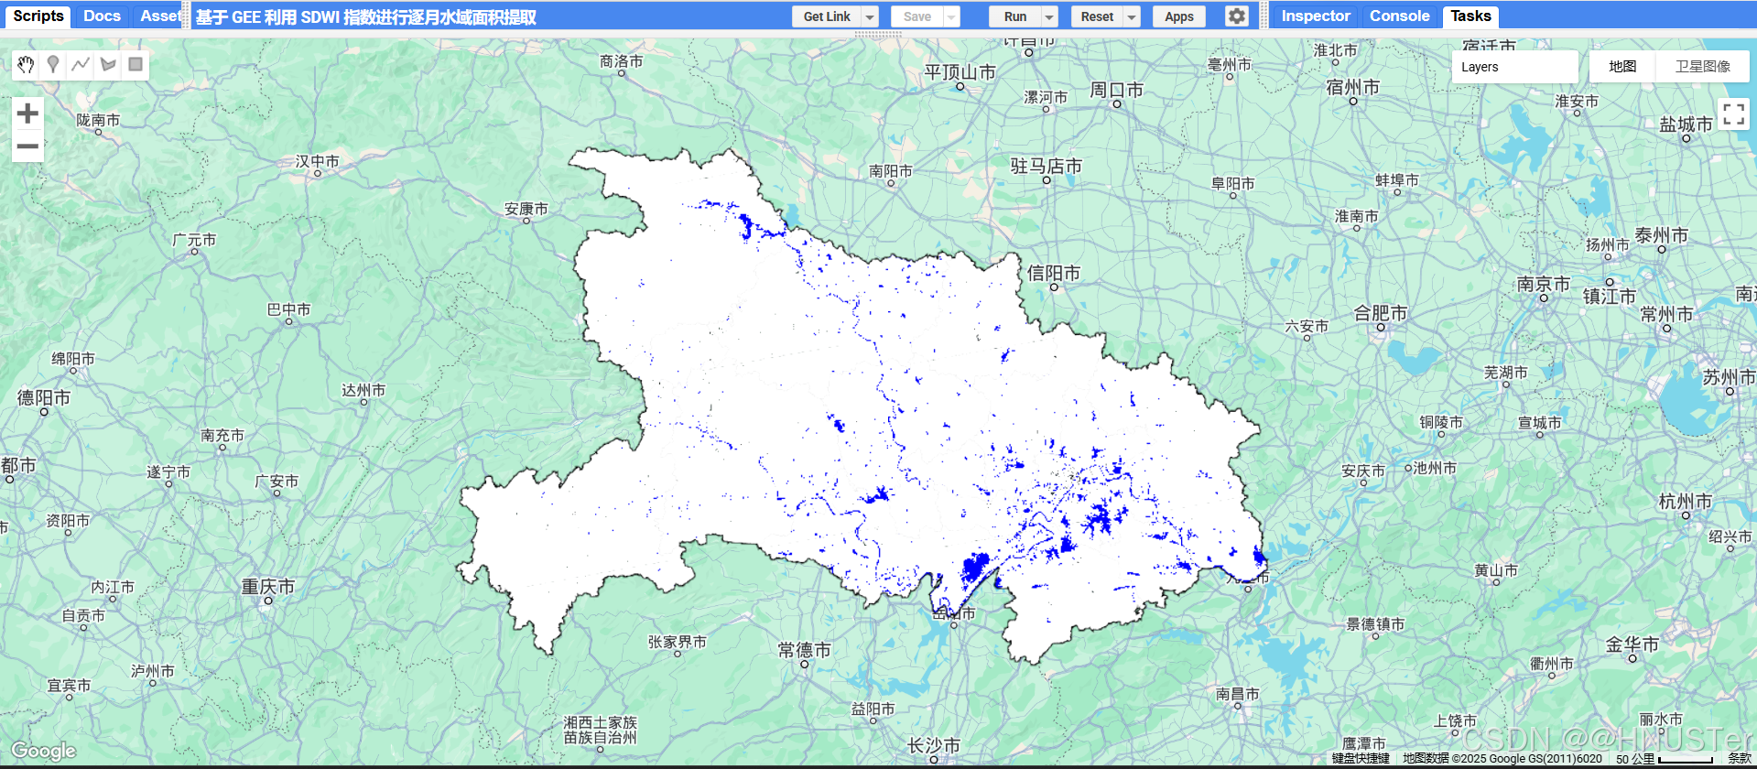Click the 杭州市 city label
1757x769 pixels.
(x=1685, y=502)
